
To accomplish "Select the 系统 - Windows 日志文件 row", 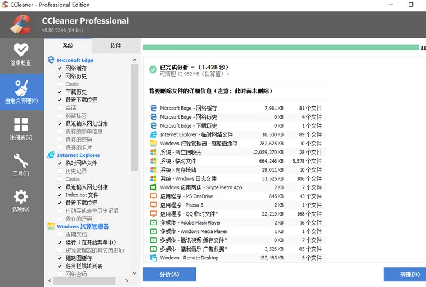I will (x=236, y=178).
